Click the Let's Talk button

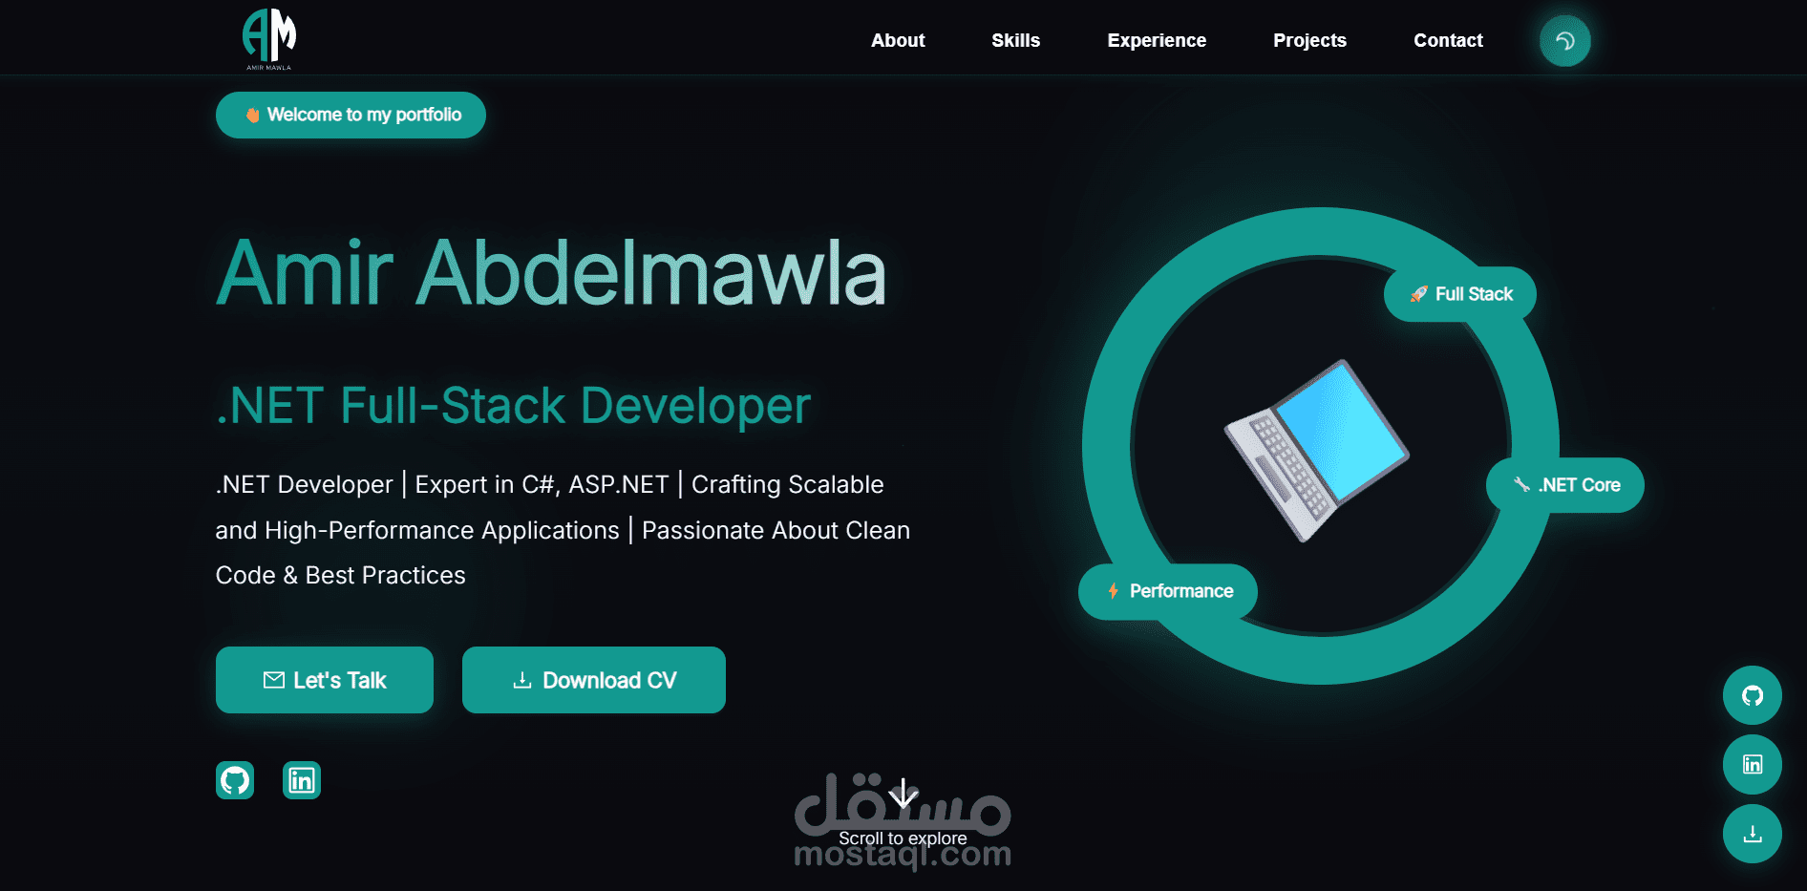[x=325, y=680]
